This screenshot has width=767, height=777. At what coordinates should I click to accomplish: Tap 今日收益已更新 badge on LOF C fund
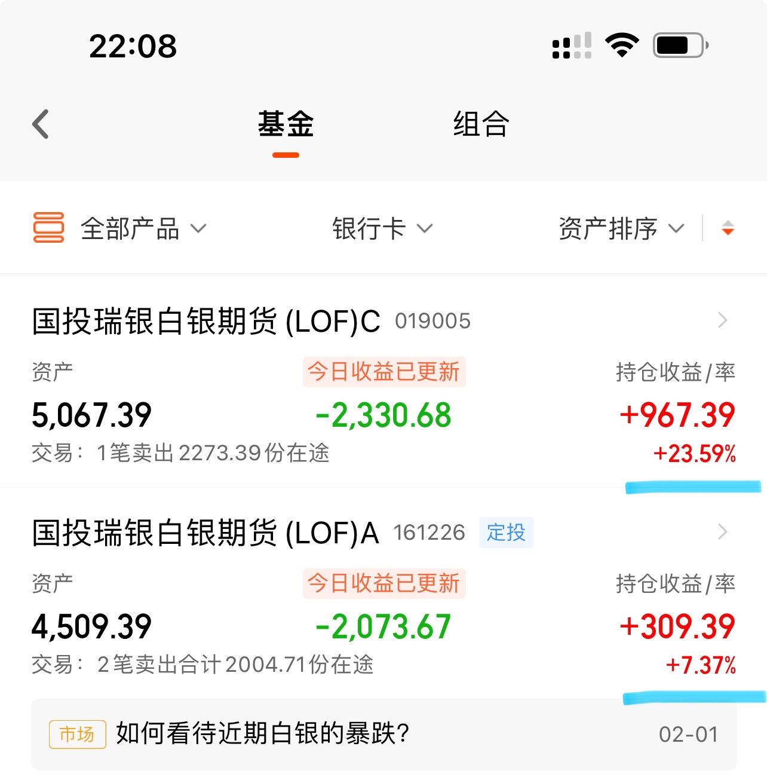pos(383,372)
